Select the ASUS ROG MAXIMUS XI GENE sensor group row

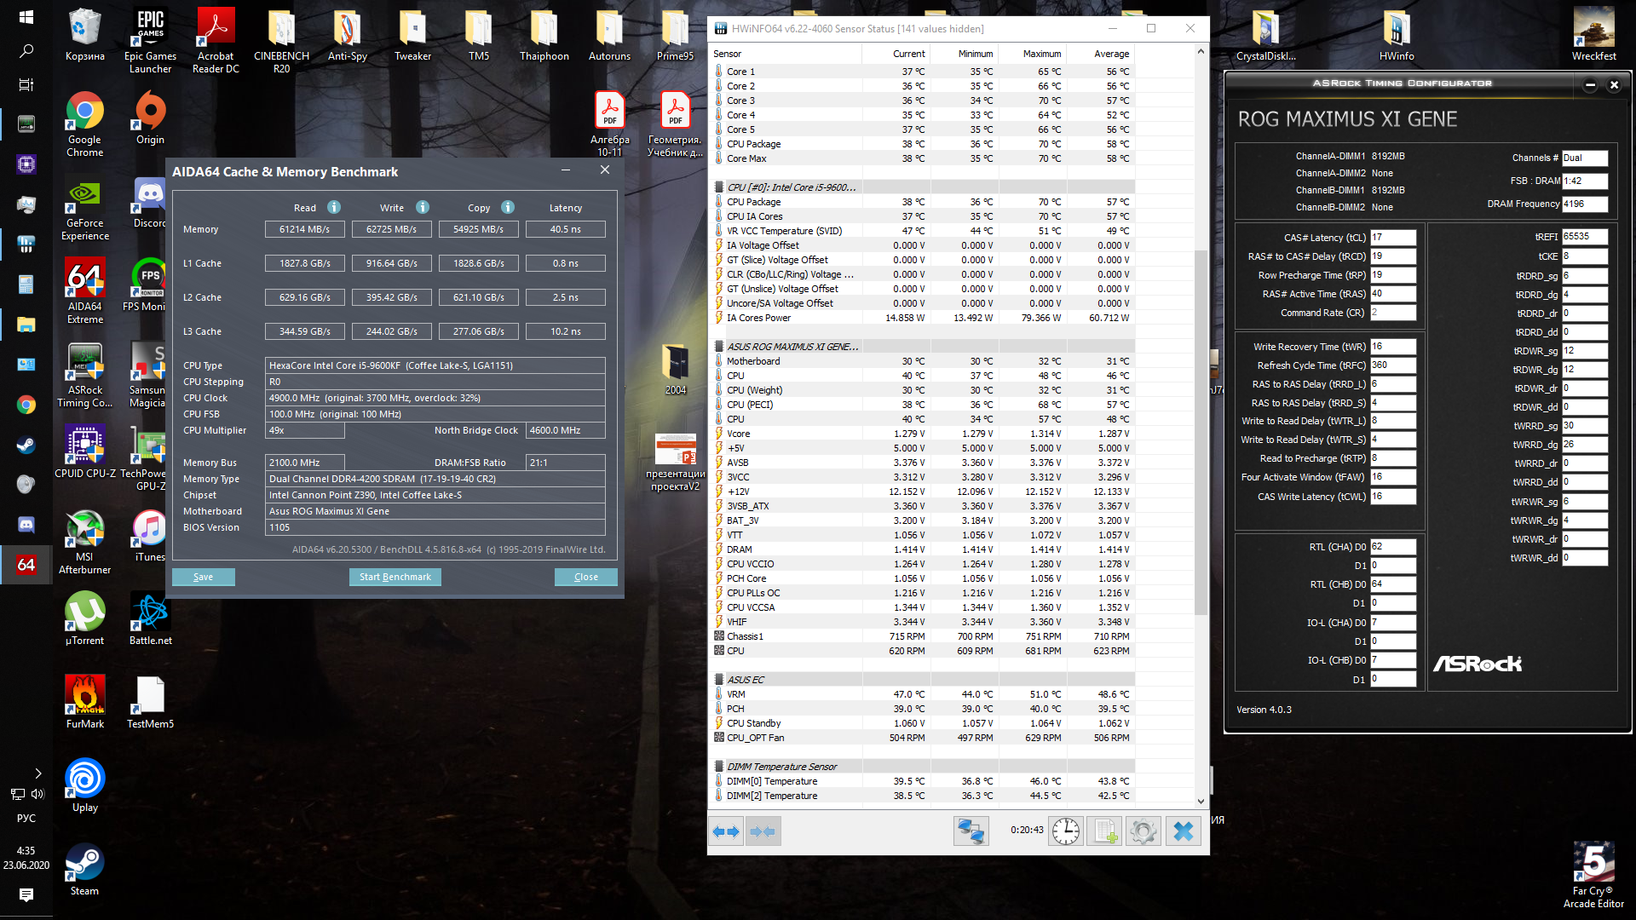pyautogui.click(x=792, y=347)
